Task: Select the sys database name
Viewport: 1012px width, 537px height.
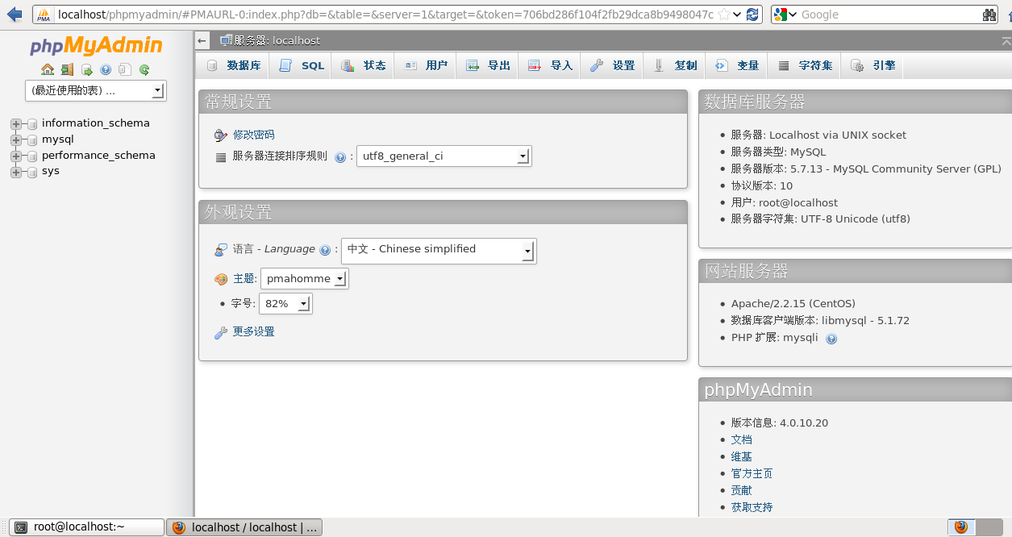Action: [51, 171]
